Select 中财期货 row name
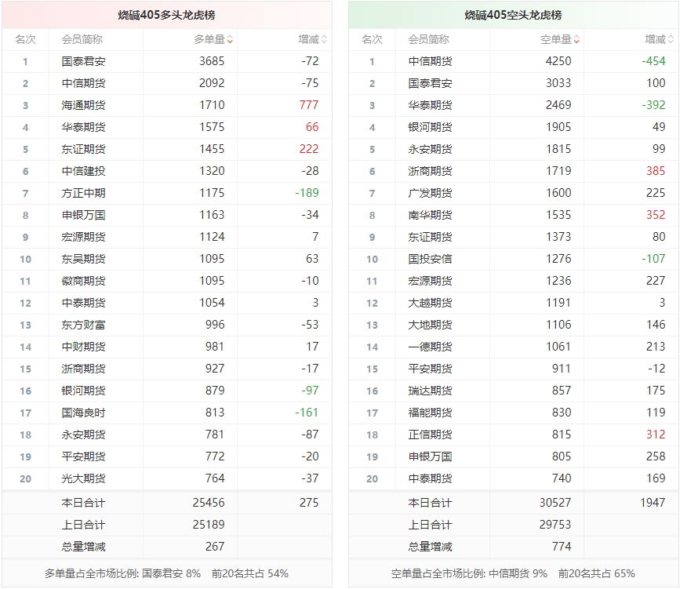Image resolution: width=680 pixels, height=589 pixels. pos(83,347)
